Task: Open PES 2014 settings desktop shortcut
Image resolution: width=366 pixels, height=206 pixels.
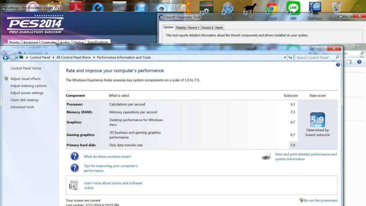Action: [206, 7]
